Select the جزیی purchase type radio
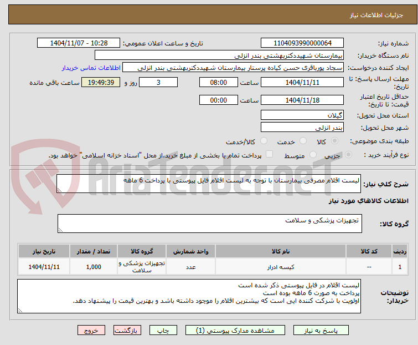 pos(348,155)
